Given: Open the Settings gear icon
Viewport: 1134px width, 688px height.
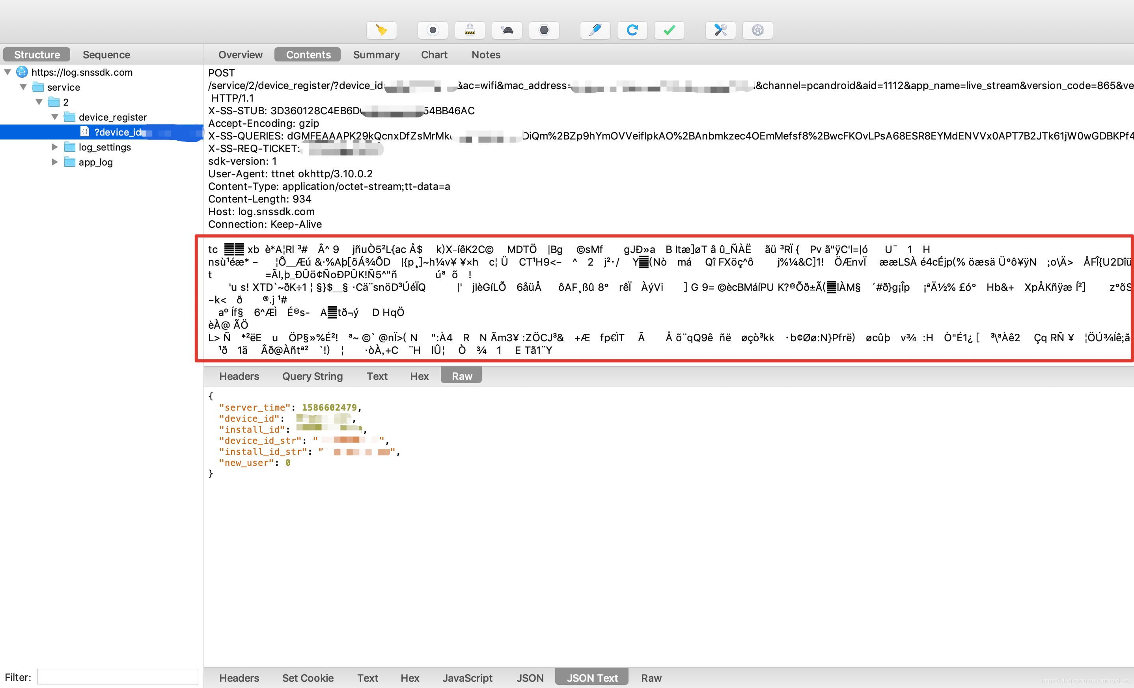Looking at the screenshot, I should 757,30.
